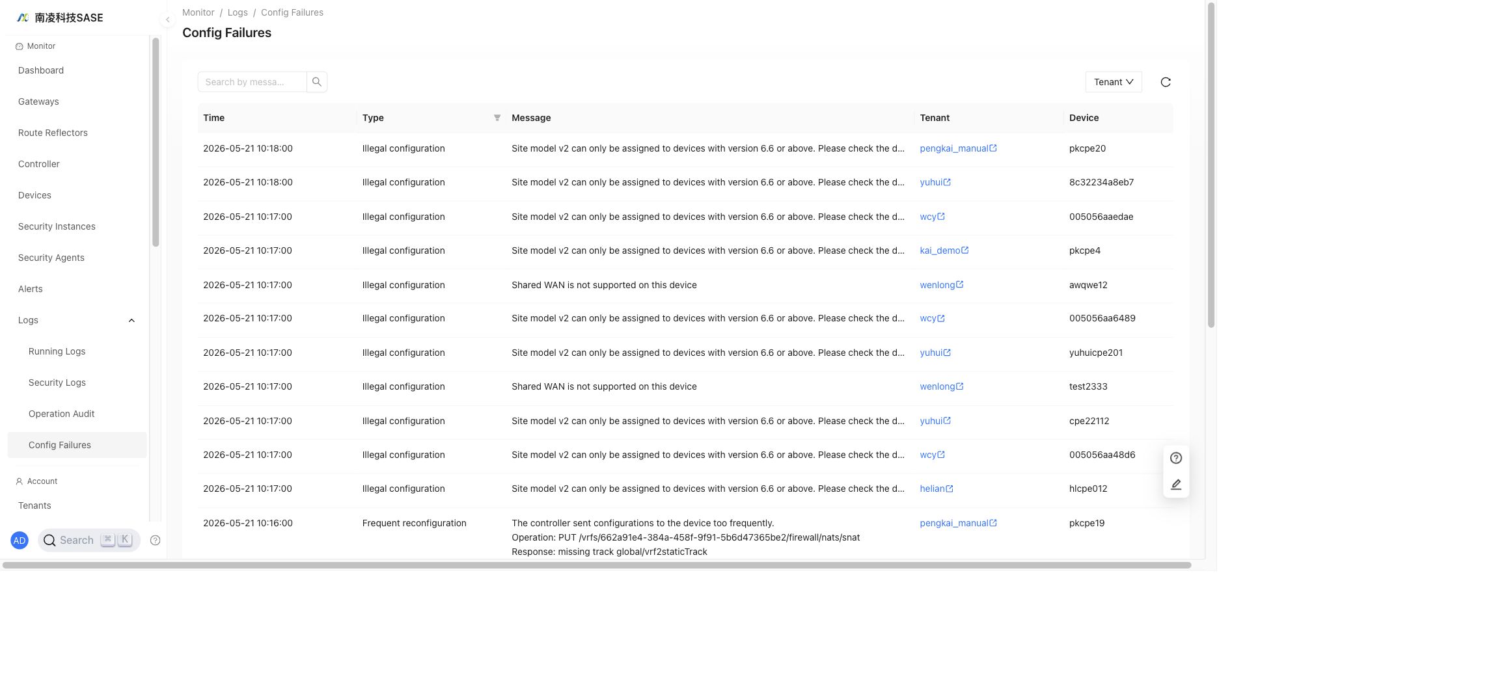Image resolution: width=1506 pixels, height=698 pixels.
Task: Open the floating help circle button
Action: (1176, 458)
